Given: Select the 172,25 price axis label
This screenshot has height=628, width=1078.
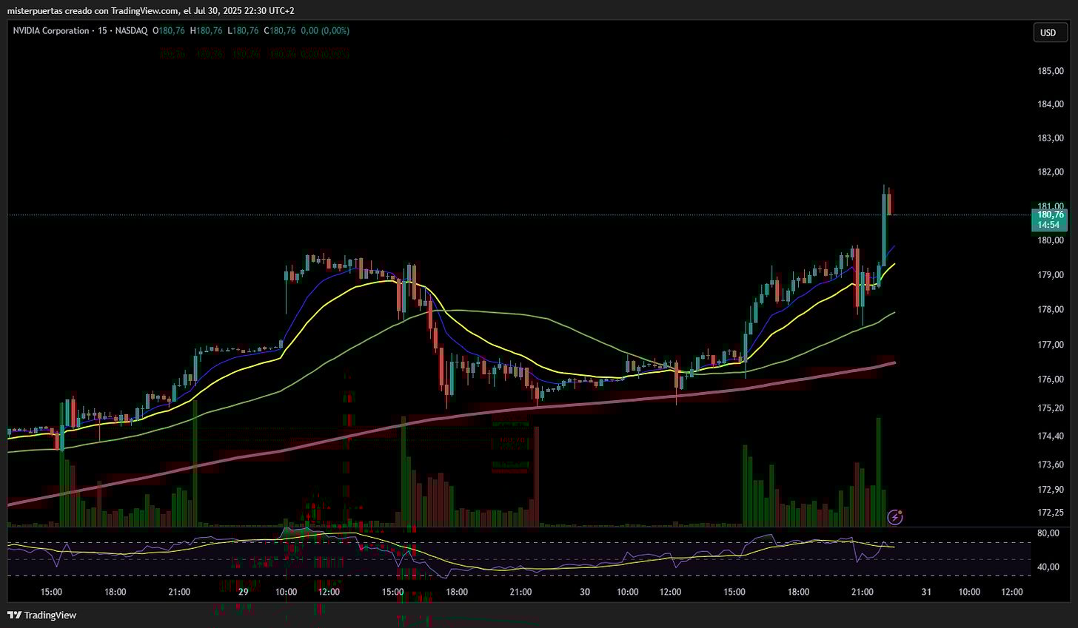Looking at the screenshot, I should 1051,513.
